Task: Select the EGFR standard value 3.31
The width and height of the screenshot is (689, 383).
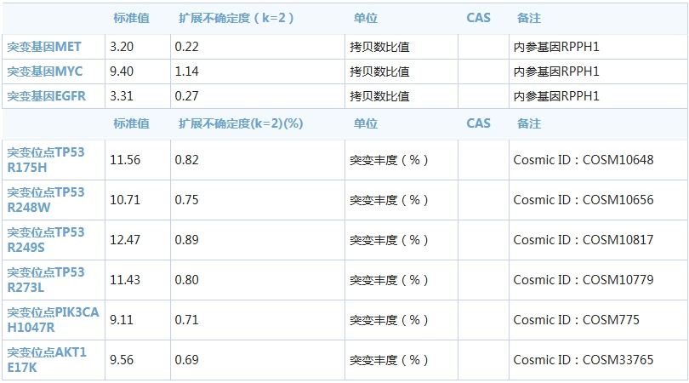Action: point(122,96)
